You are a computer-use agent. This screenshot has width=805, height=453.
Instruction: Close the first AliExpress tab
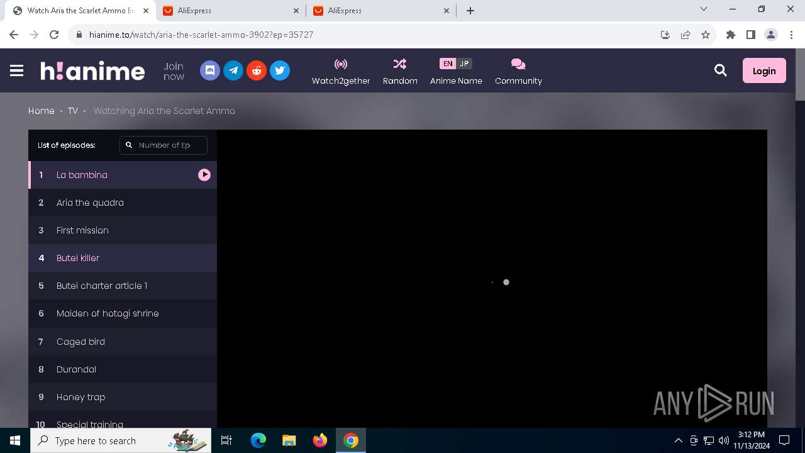click(297, 11)
